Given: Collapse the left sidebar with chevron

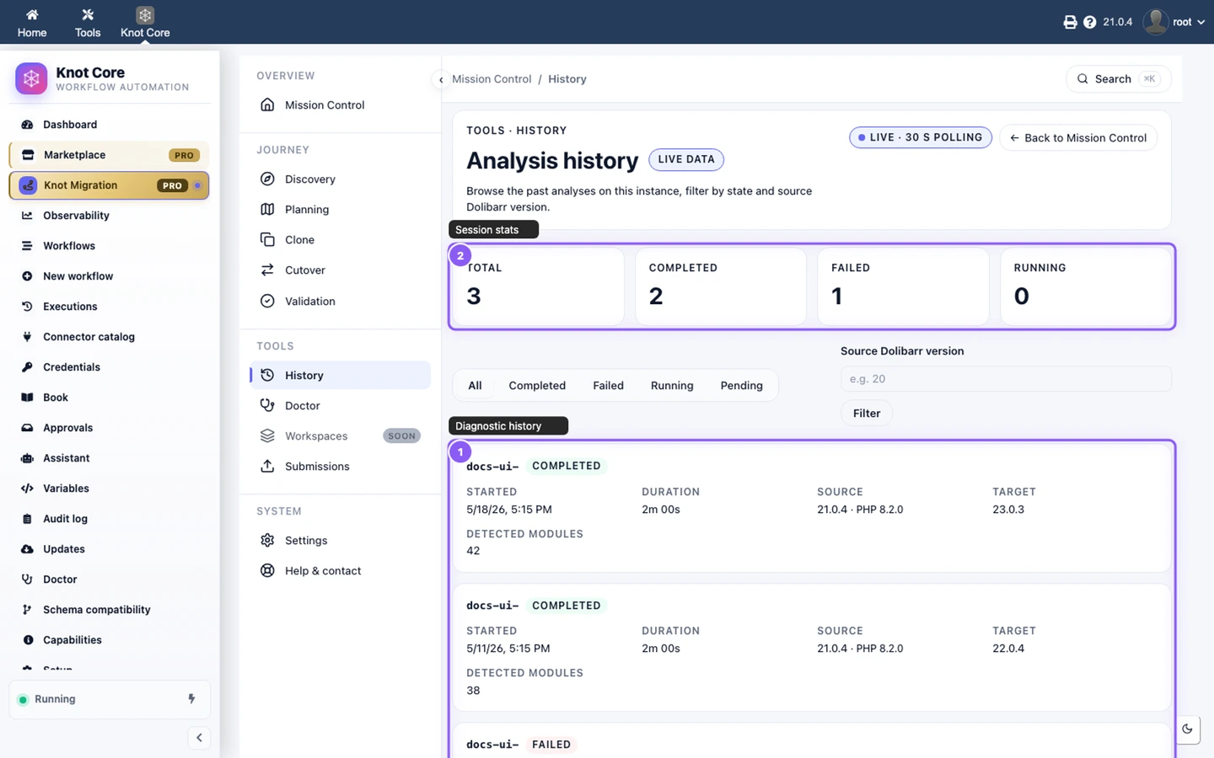Looking at the screenshot, I should point(199,738).
